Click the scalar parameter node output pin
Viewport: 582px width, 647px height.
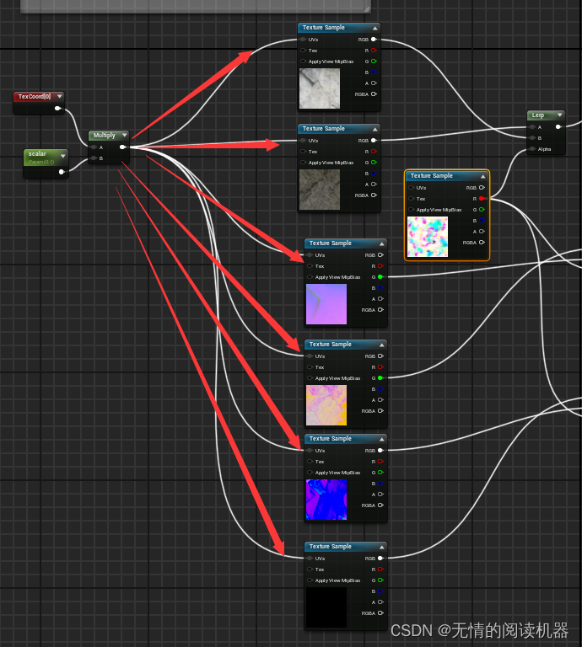tap(62, 172)
